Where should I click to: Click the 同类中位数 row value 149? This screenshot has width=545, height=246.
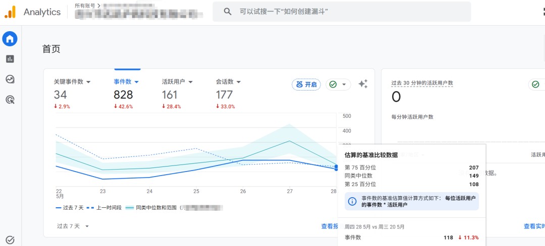(x=474, y=176)
